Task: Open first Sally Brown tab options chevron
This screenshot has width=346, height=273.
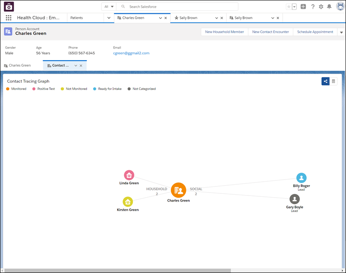Action: click(x=217, y=18)
